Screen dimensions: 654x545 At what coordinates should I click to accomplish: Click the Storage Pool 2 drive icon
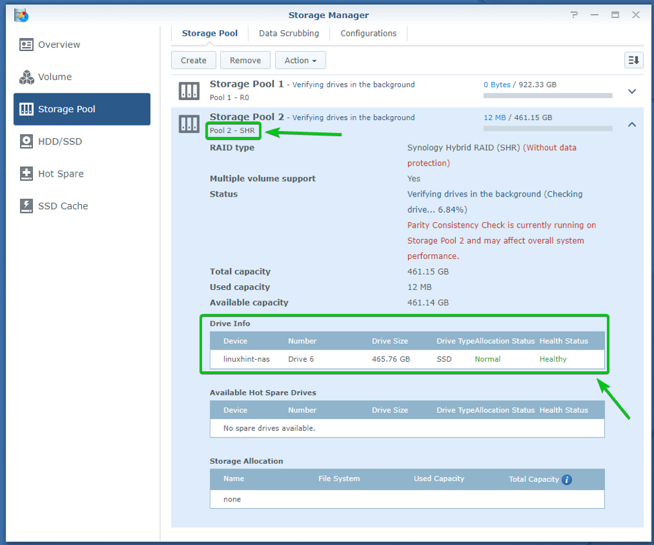point(189,123)
